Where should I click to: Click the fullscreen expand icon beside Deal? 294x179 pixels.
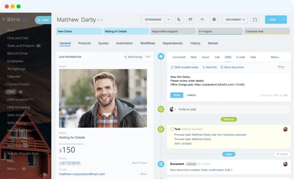255,19
